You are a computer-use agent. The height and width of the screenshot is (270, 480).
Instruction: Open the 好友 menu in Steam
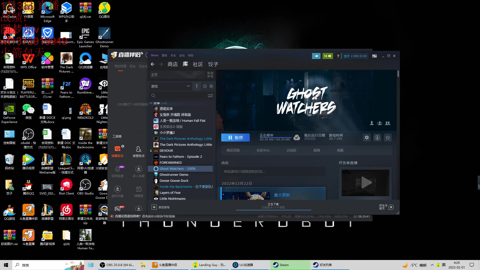(x=173, y=55)
